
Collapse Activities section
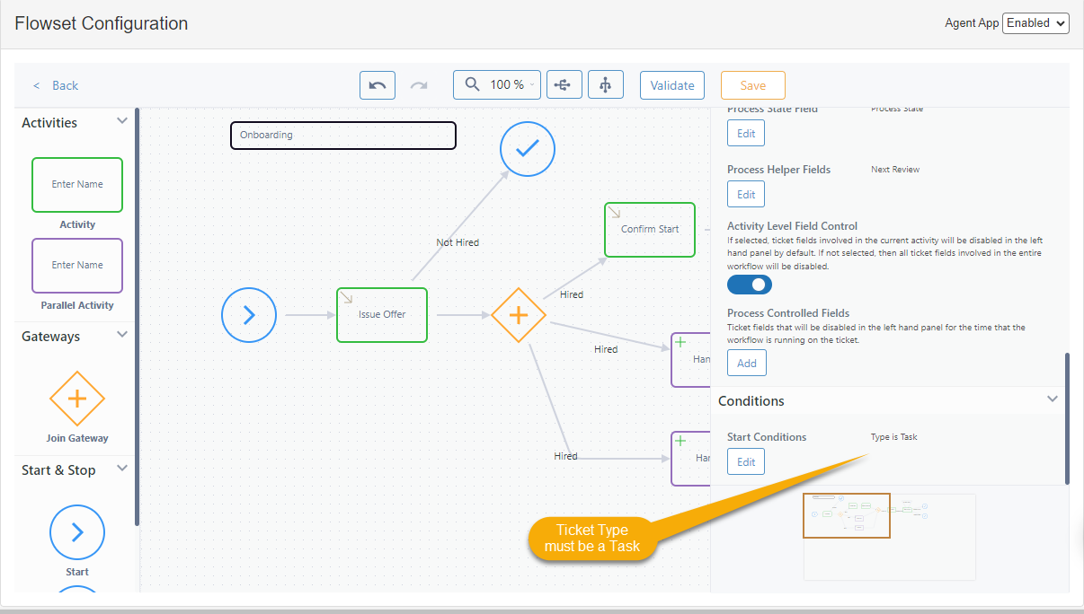tap(122, 121)
